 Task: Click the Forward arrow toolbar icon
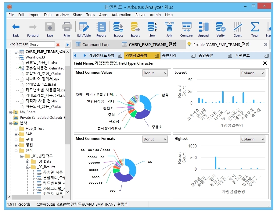click(x=33, y=27)
